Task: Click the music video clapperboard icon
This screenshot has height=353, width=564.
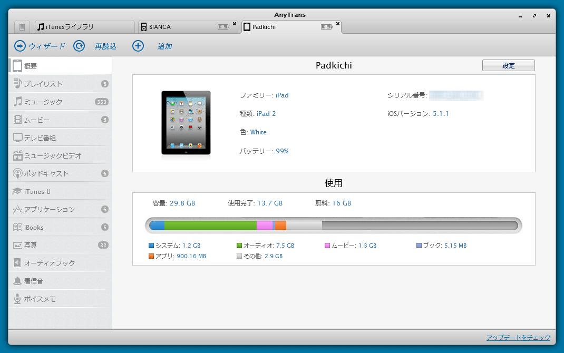Action: pyautogui.click(x=17, y=155)
